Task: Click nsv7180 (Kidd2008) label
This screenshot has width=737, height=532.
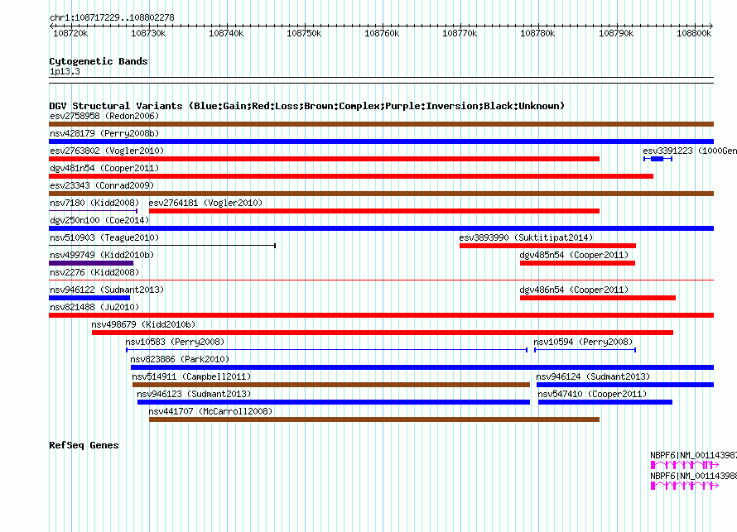Action: [94, 203]
